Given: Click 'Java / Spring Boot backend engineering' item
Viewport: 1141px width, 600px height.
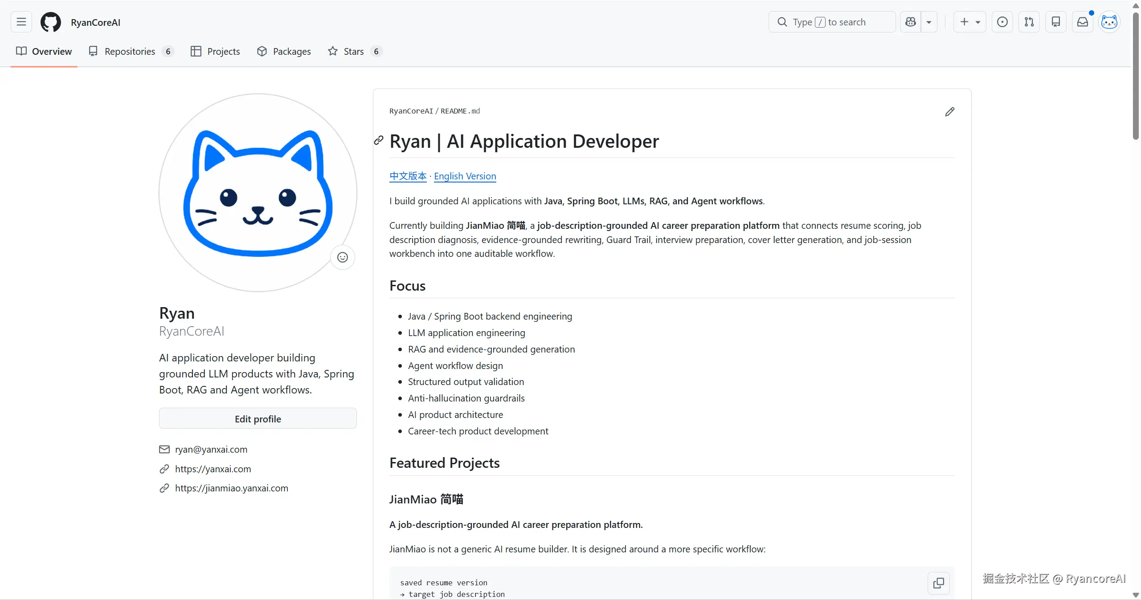Looking at the screenshot, I should [490, 316].
